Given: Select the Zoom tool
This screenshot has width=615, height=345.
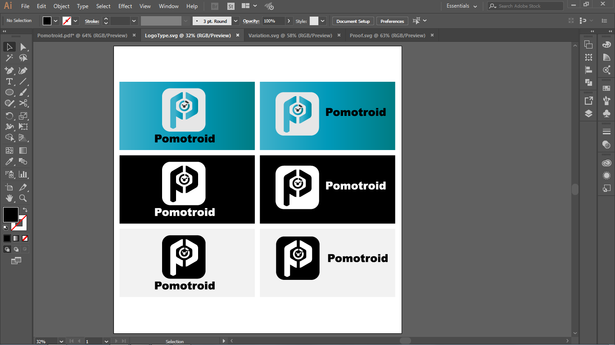Looking at the screenshot, I should coord(23,198).
